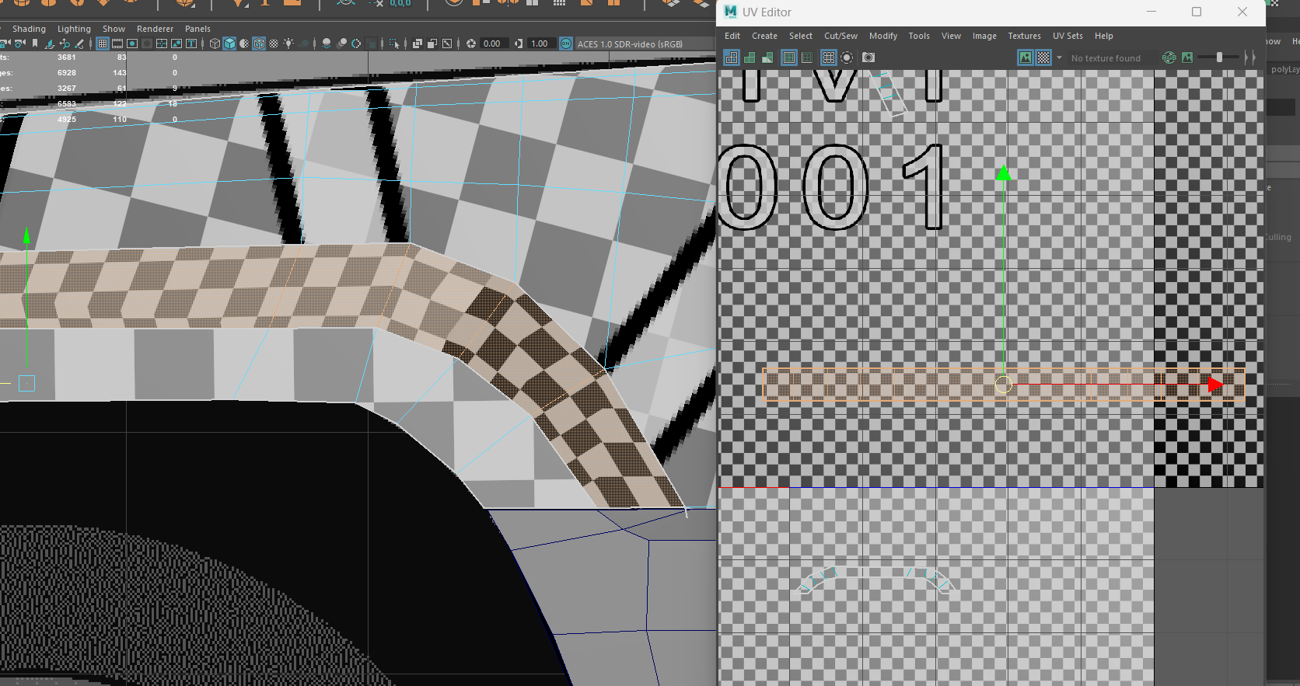The height and width of the screenshot is (686, 1300).
Task: Click the UV snapshot camera icon
Action: pyautogui.click(x=868, y=57)
